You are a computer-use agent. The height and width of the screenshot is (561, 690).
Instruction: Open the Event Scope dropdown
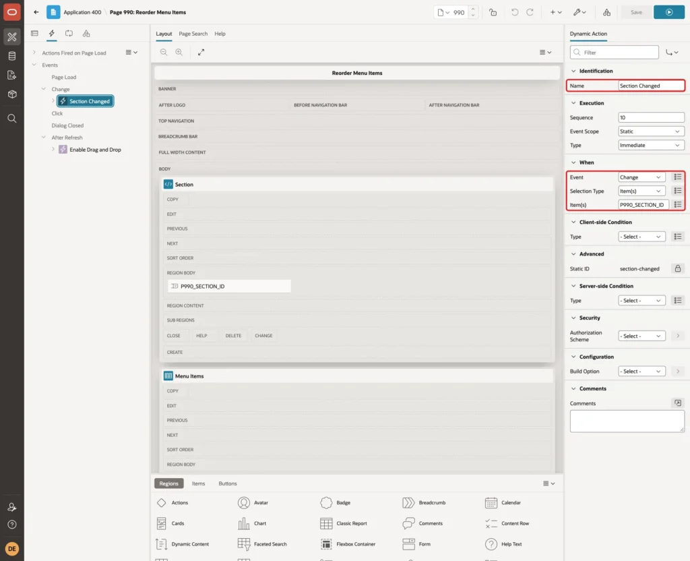click(x=651, y=131)
